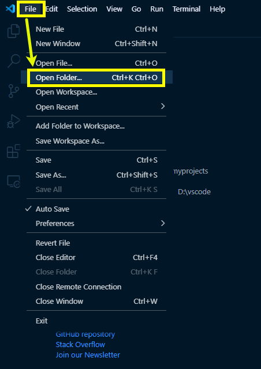Choose New Window menu entry
Screen dimensions: 261x369
(x=96, y=44)
